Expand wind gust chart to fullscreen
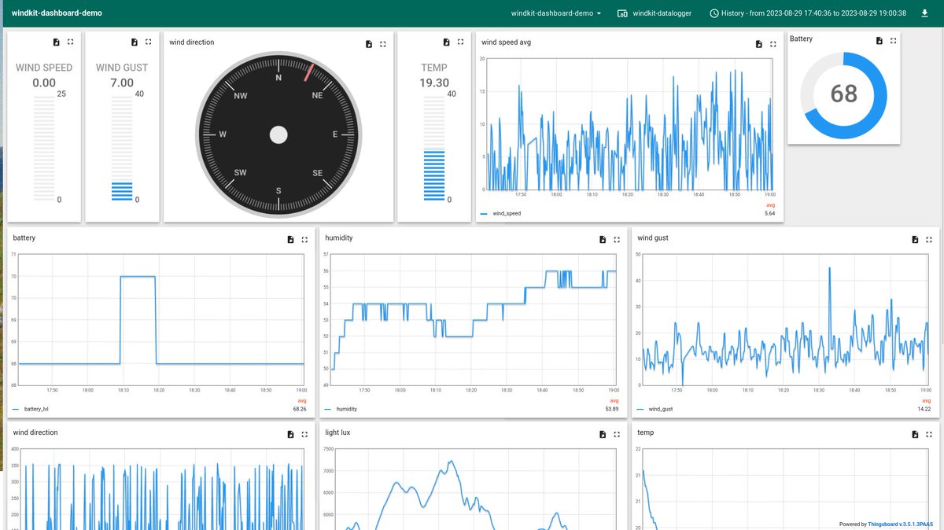The image size is (944, 530). pos(929,239)
